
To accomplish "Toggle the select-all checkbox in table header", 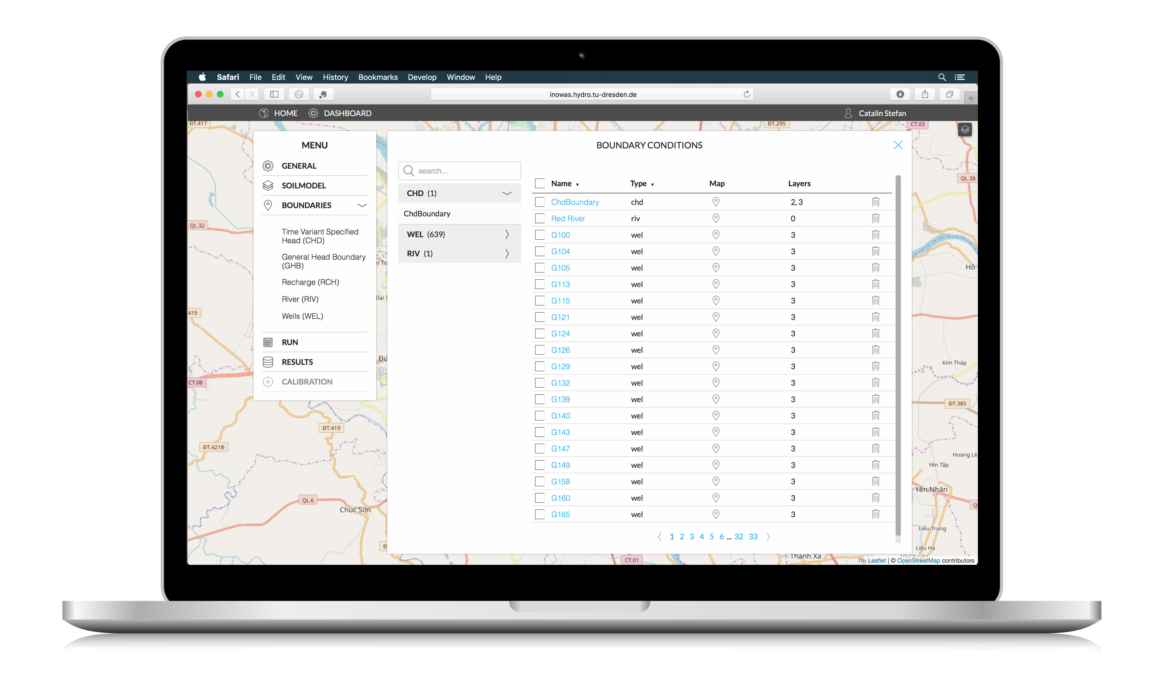I will pyautogui.click(x=539, y=183).
